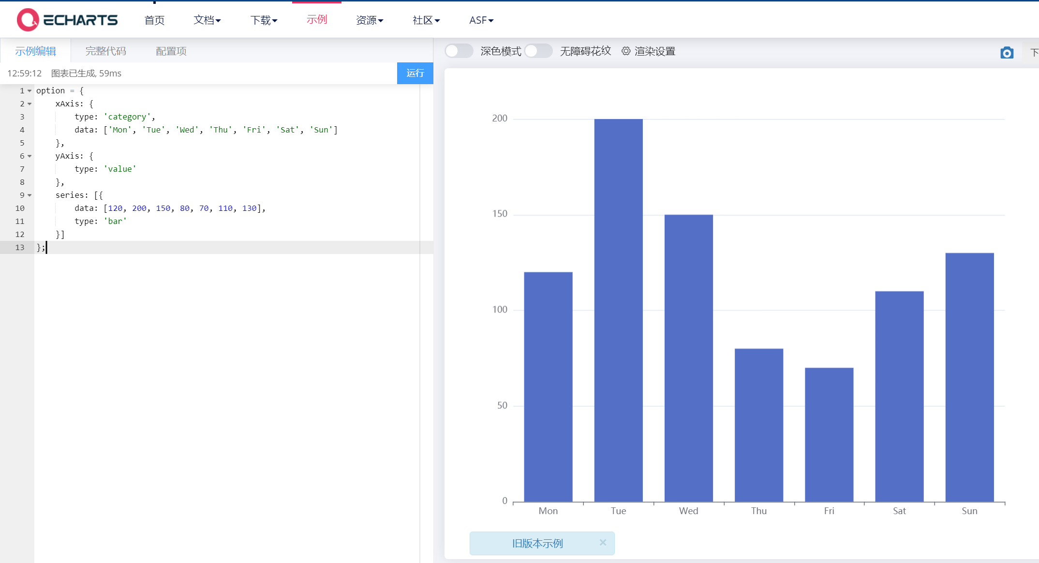
Task: Click line 10 data array in editor
Action: [x=184, y=208]
